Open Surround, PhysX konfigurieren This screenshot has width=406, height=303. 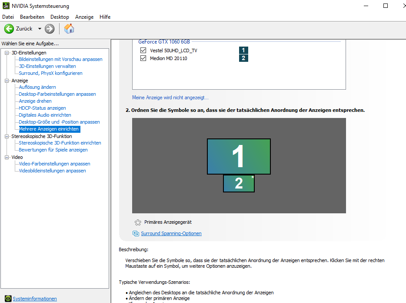(50, 74)
